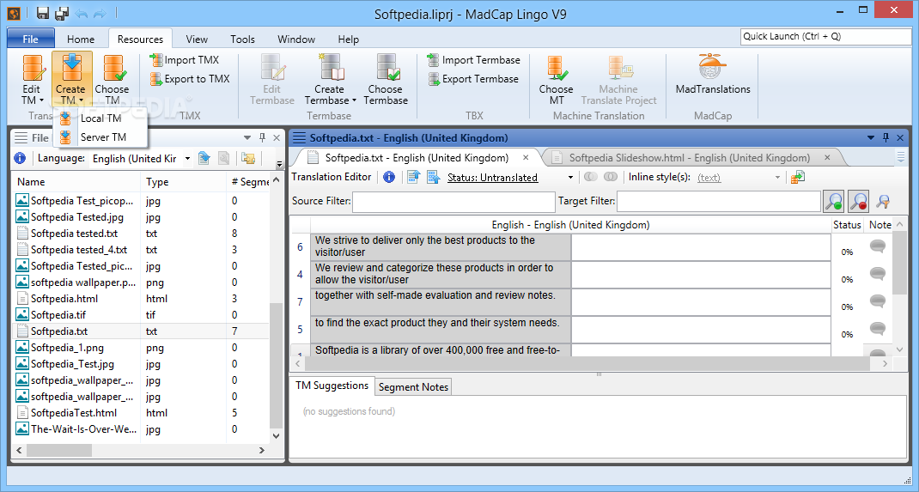Click the blue arrow icon right of Language dropdown
Viewport: 919px width, 492px height.
point(204,158)
